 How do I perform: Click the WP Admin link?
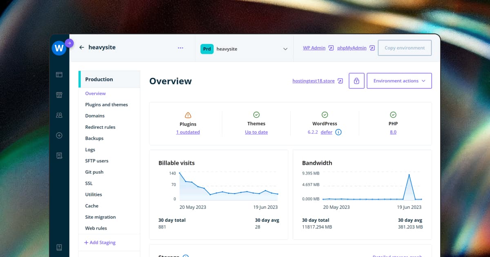click(x=314, y=48)
